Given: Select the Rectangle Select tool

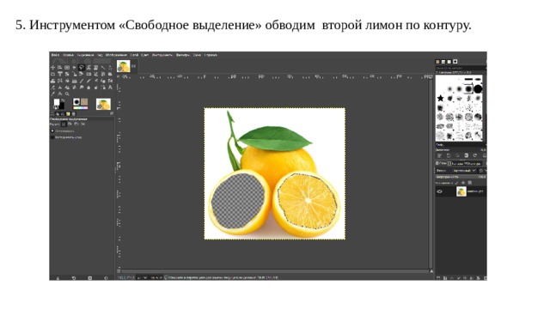Looking at the screenshot, I should pyautogui.click(x=67, y=67).
